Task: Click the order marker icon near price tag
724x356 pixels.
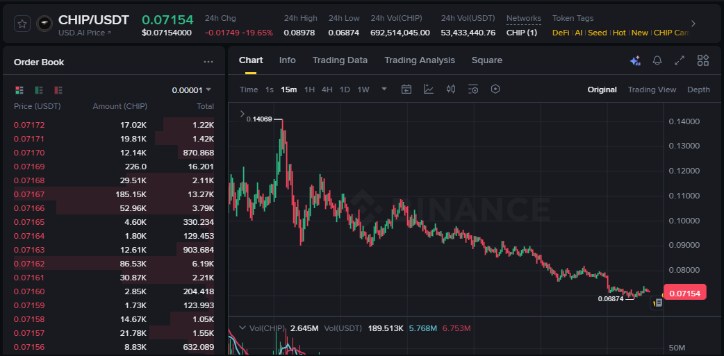Action: coord(658,303)
